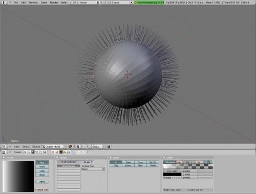256x194 pixels.
Task: Open the Texture Type Blend dropdown
Action: [93, 169]
